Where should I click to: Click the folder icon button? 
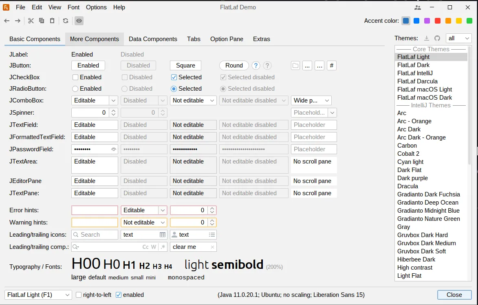[x=295, y=65]
